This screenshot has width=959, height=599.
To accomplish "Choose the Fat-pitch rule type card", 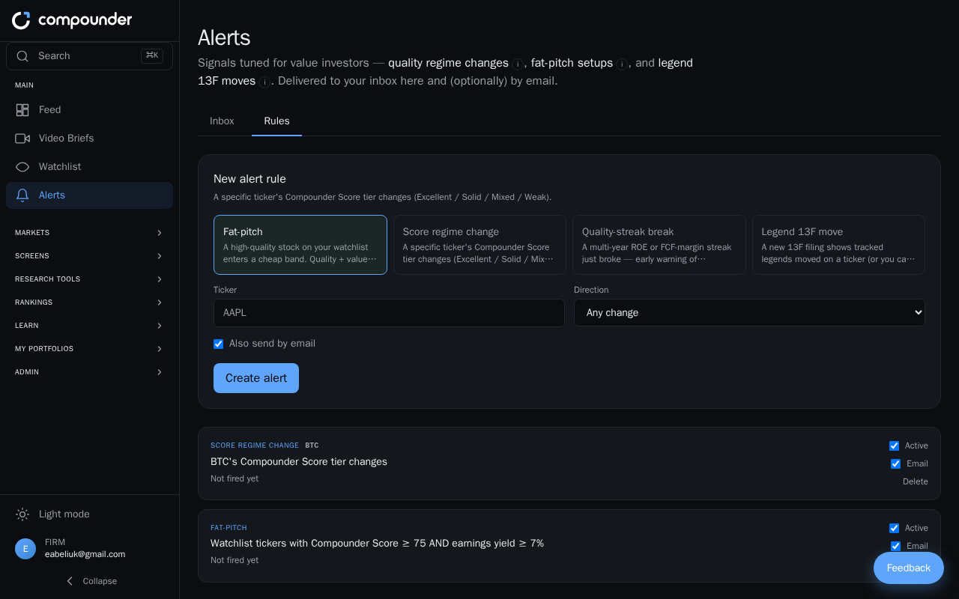I will [x=300, y=245].
